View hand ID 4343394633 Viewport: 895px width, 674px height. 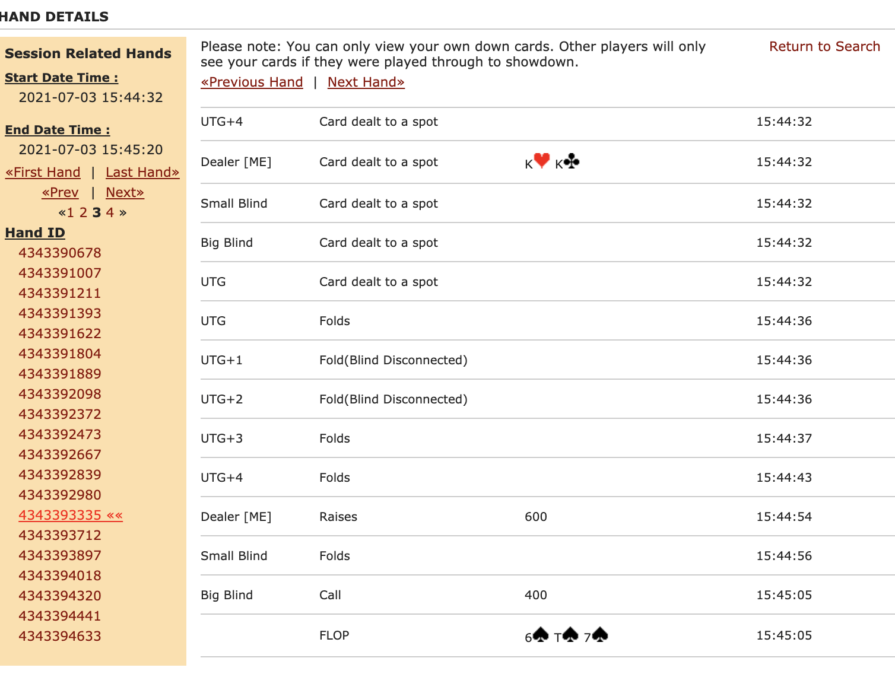(60, 636)
